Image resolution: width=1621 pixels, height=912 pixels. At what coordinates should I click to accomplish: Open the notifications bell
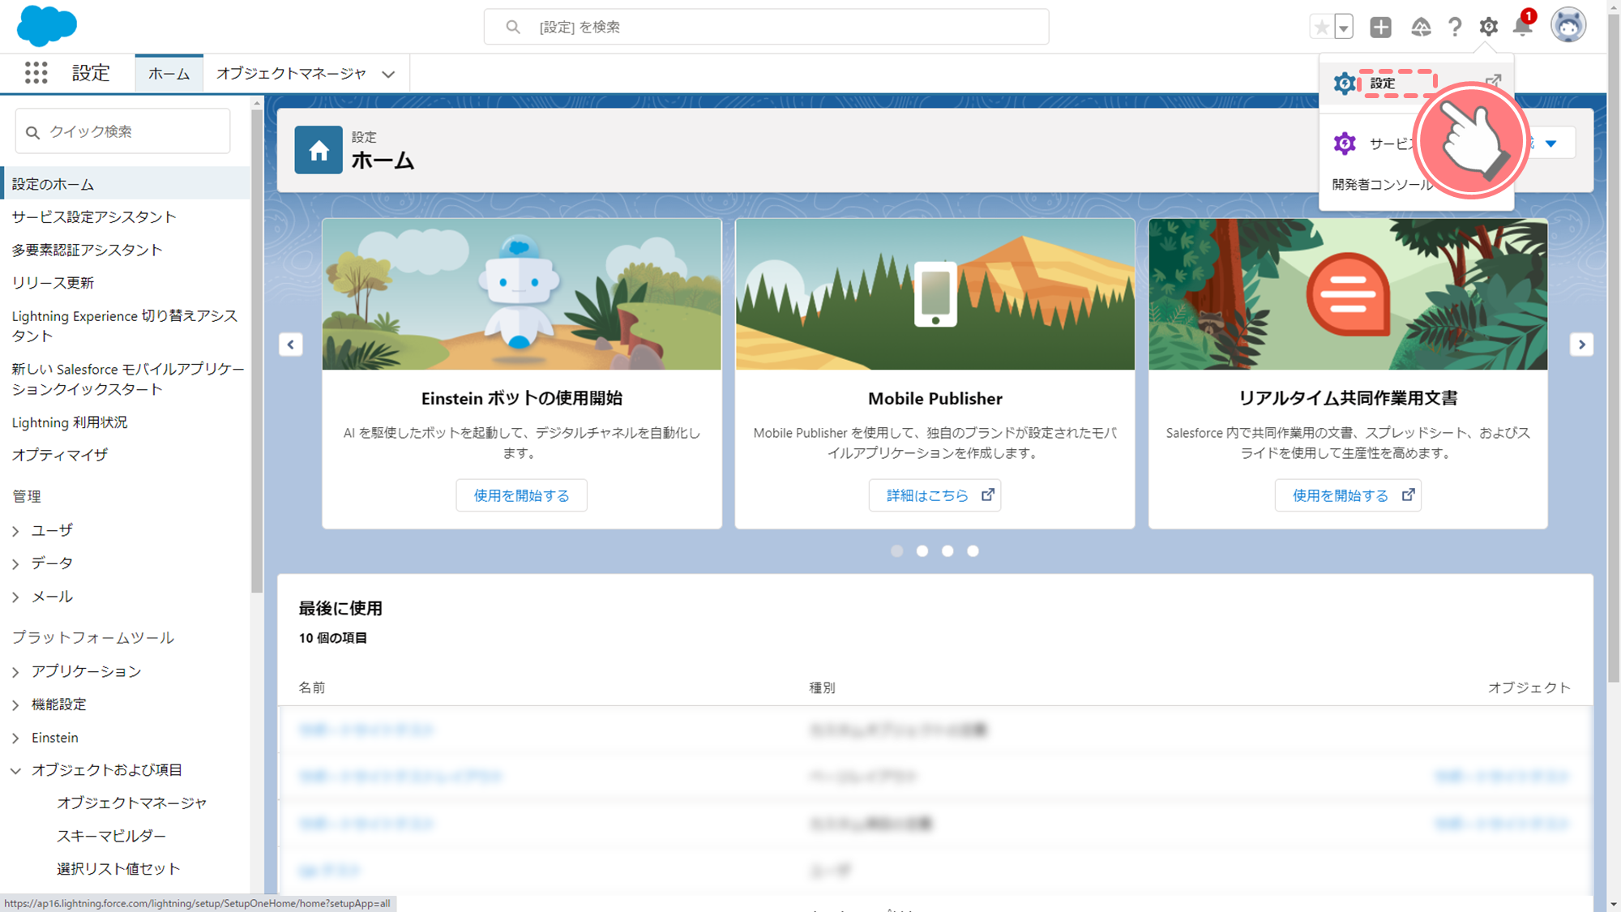[1522, 27]
